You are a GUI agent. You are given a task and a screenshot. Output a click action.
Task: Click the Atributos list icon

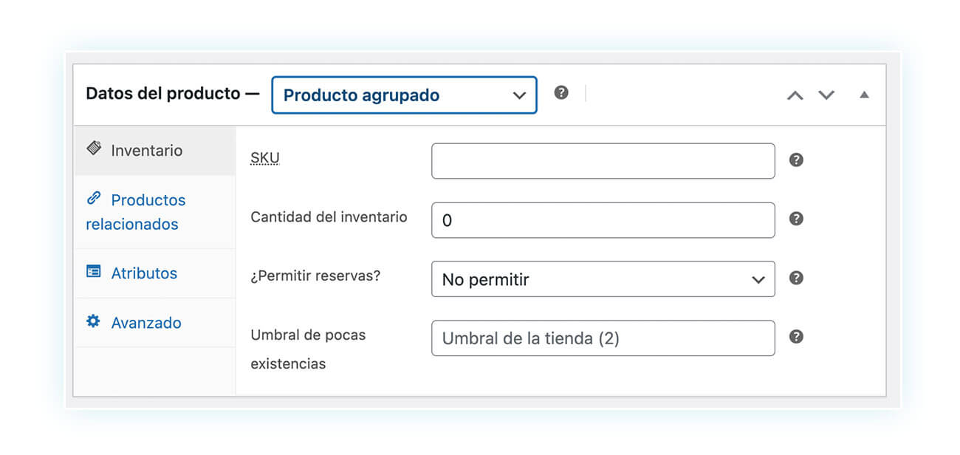coord(93,271)
